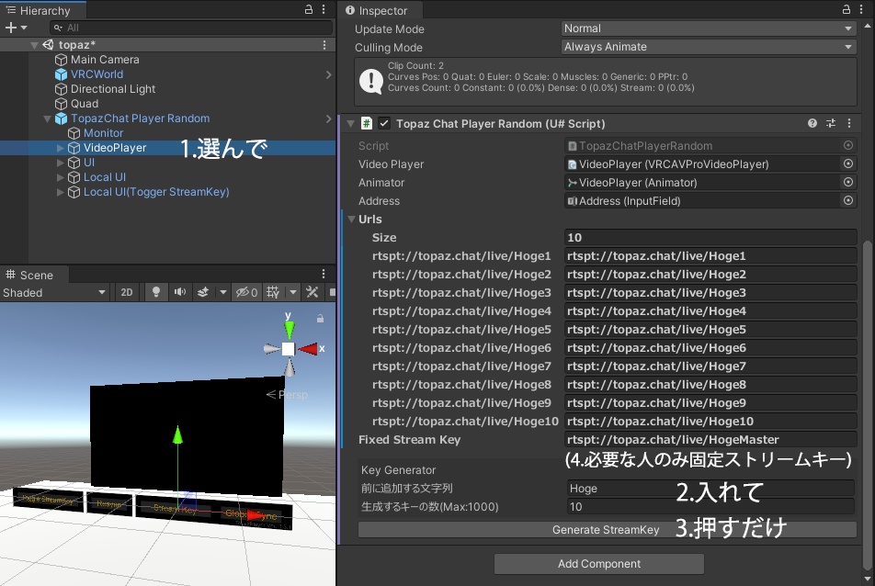Edit the Hoge1 URL value field
This screenshot has height=586, width=875.
point(710,256)
